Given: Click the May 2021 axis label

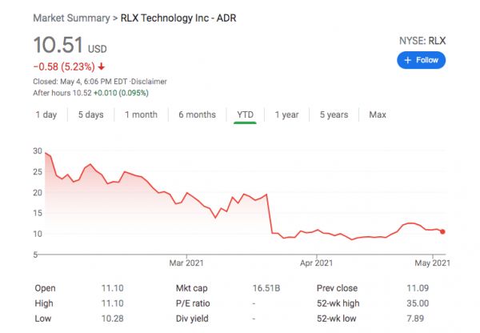Looking at the screenshot, I should pos(432,262).
